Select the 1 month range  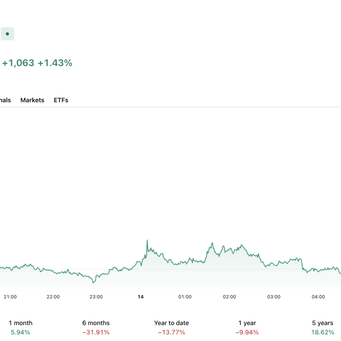(x=20, y=327)
